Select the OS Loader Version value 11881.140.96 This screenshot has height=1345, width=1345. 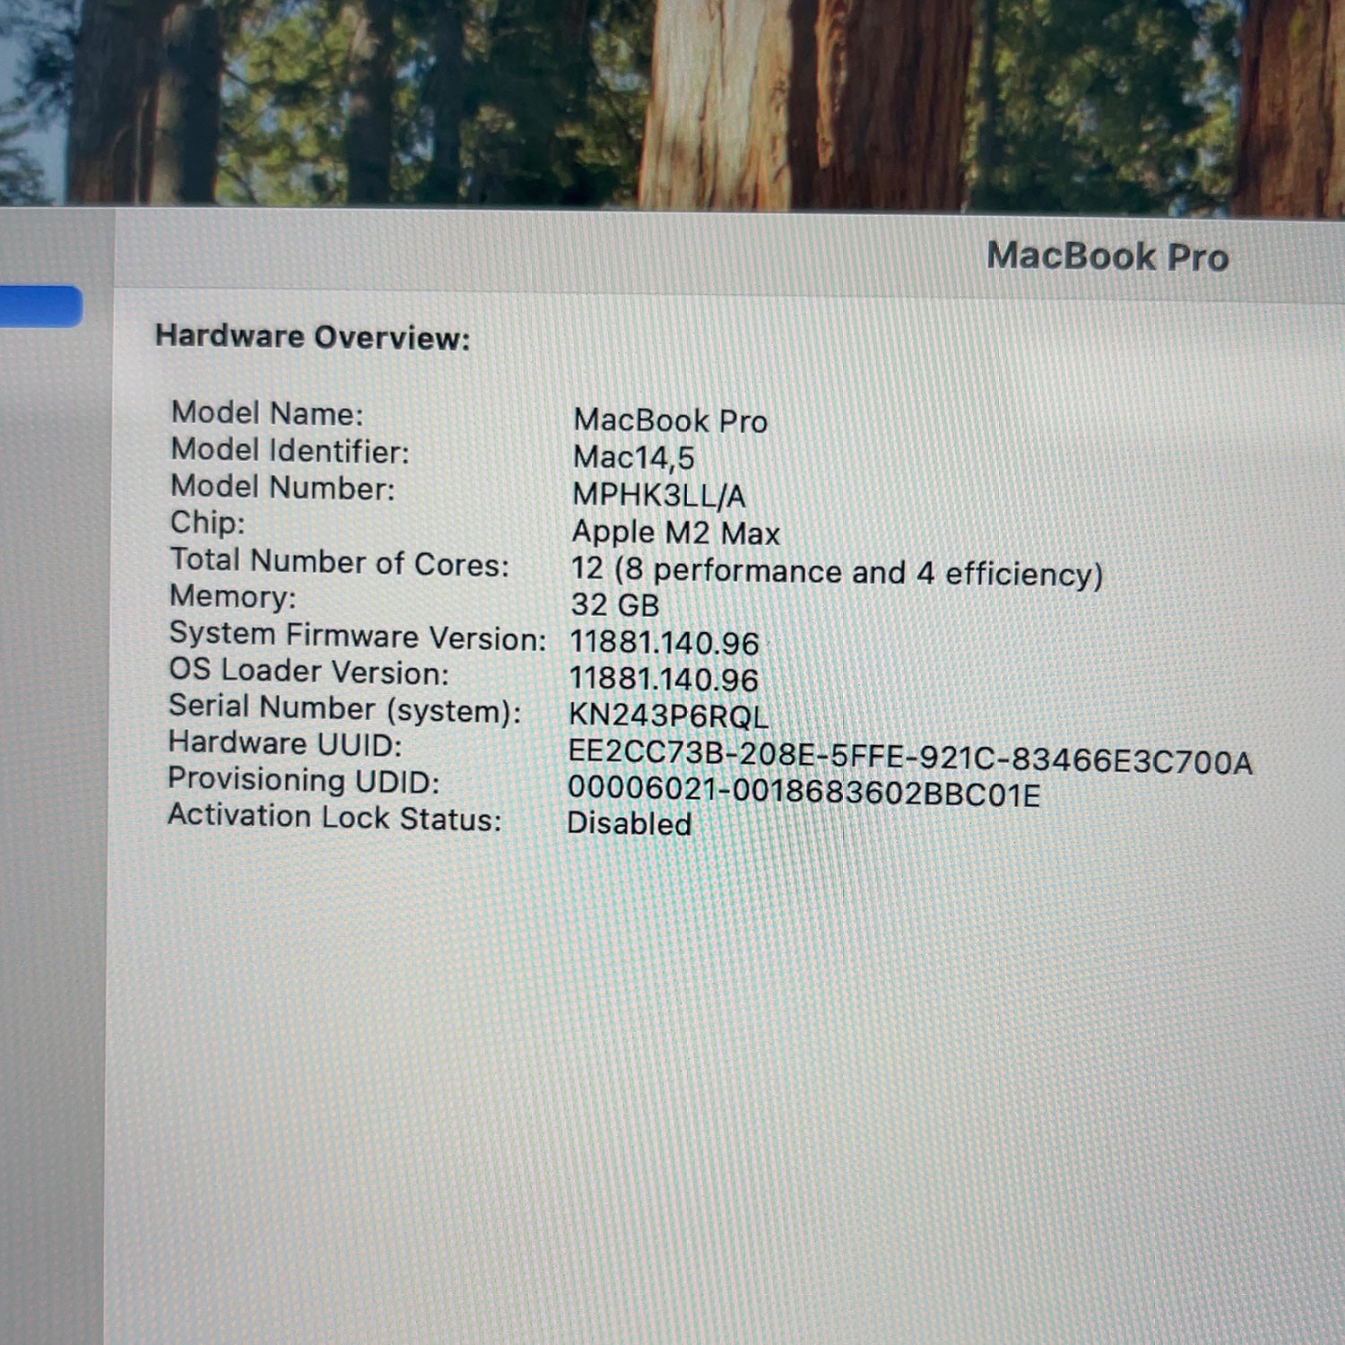point(664,680)
